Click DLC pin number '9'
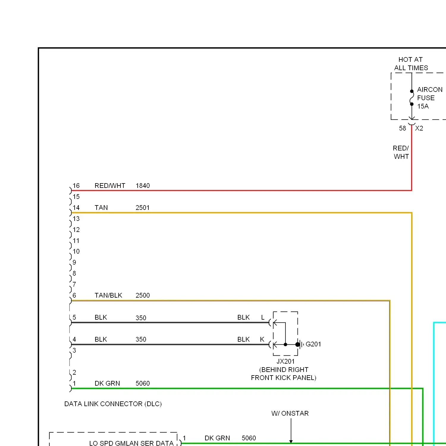The image size is (446, 446). (x=74, y=262)
